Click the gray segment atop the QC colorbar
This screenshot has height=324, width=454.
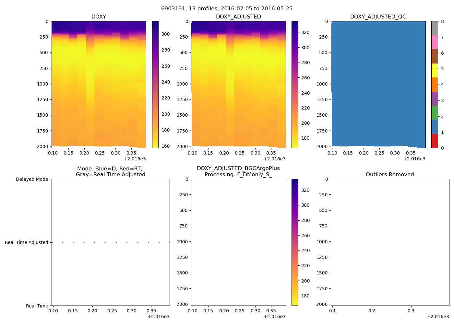coord(435,28)
